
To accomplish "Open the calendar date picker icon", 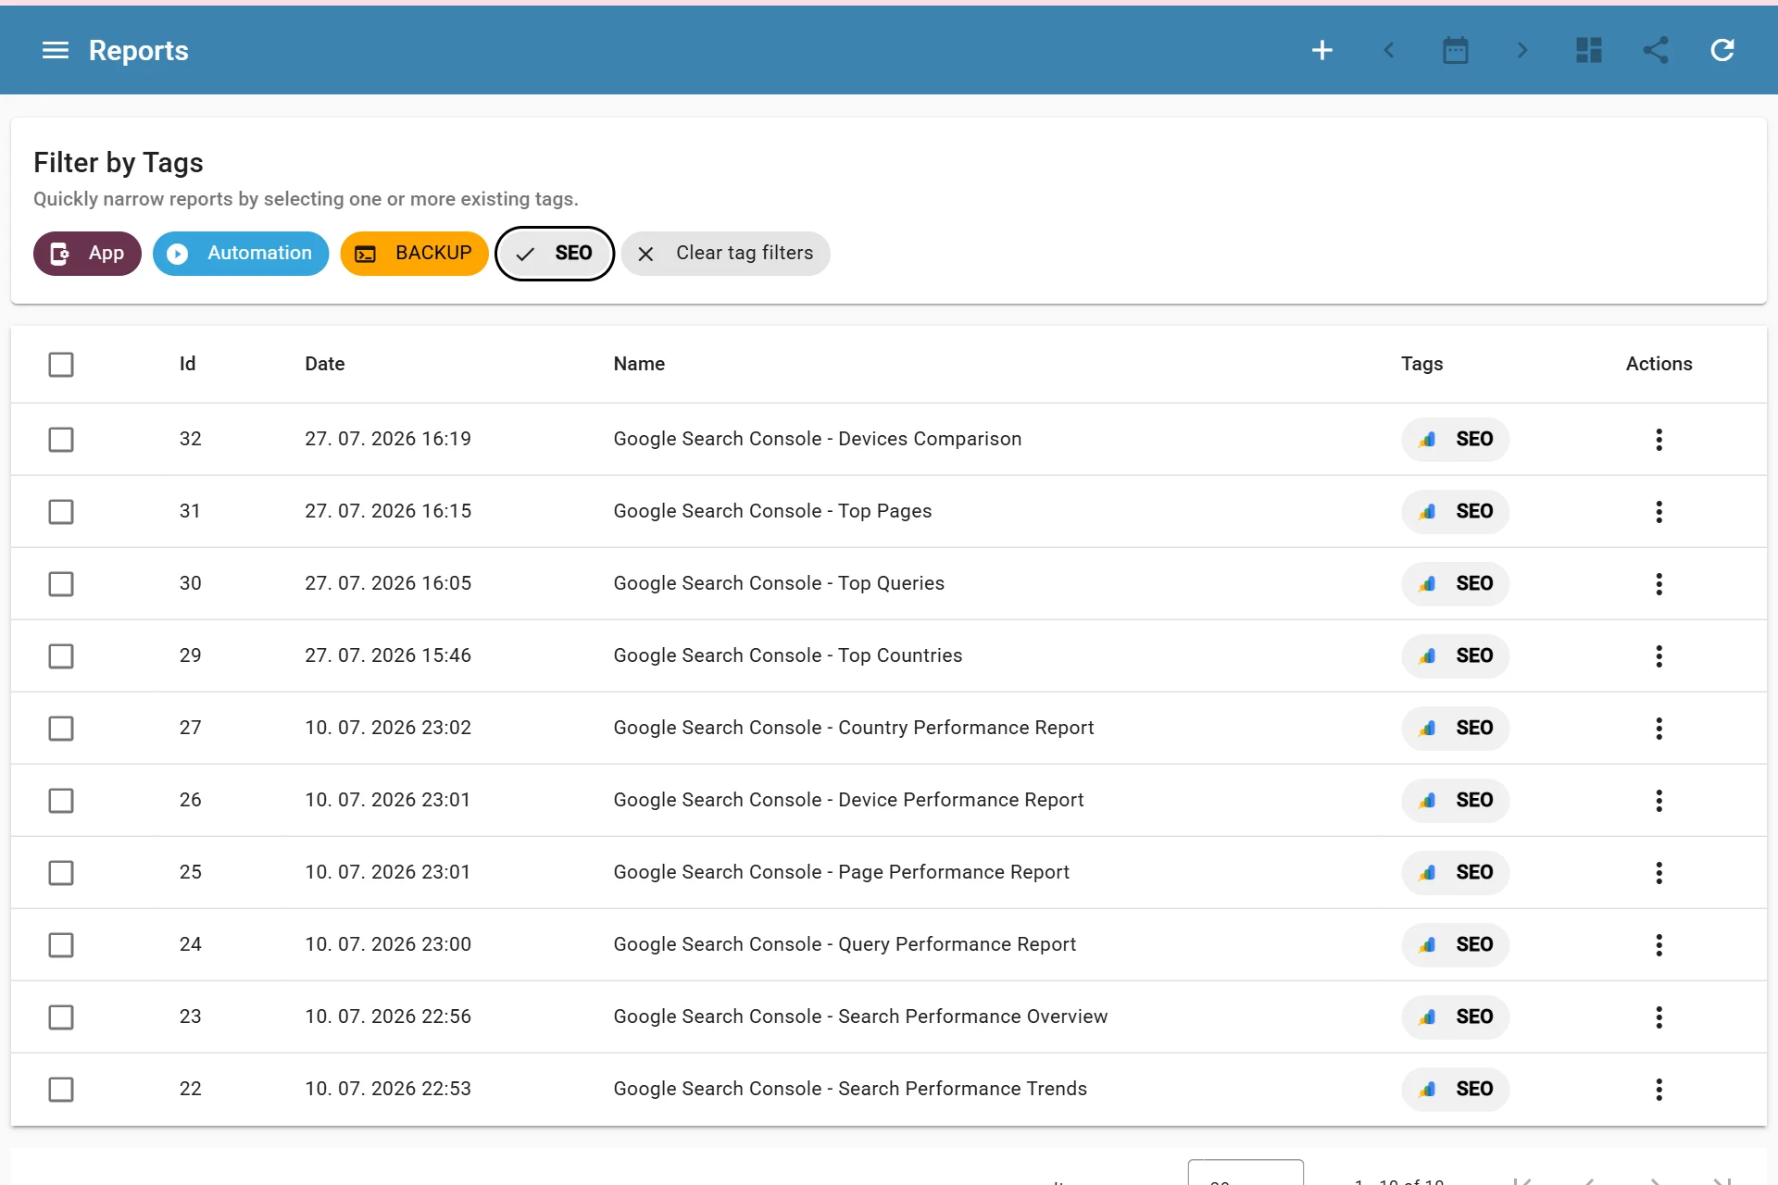I will (1456, 50).
